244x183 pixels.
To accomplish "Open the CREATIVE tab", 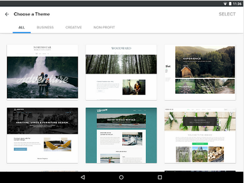I will (x=74, y=27).
